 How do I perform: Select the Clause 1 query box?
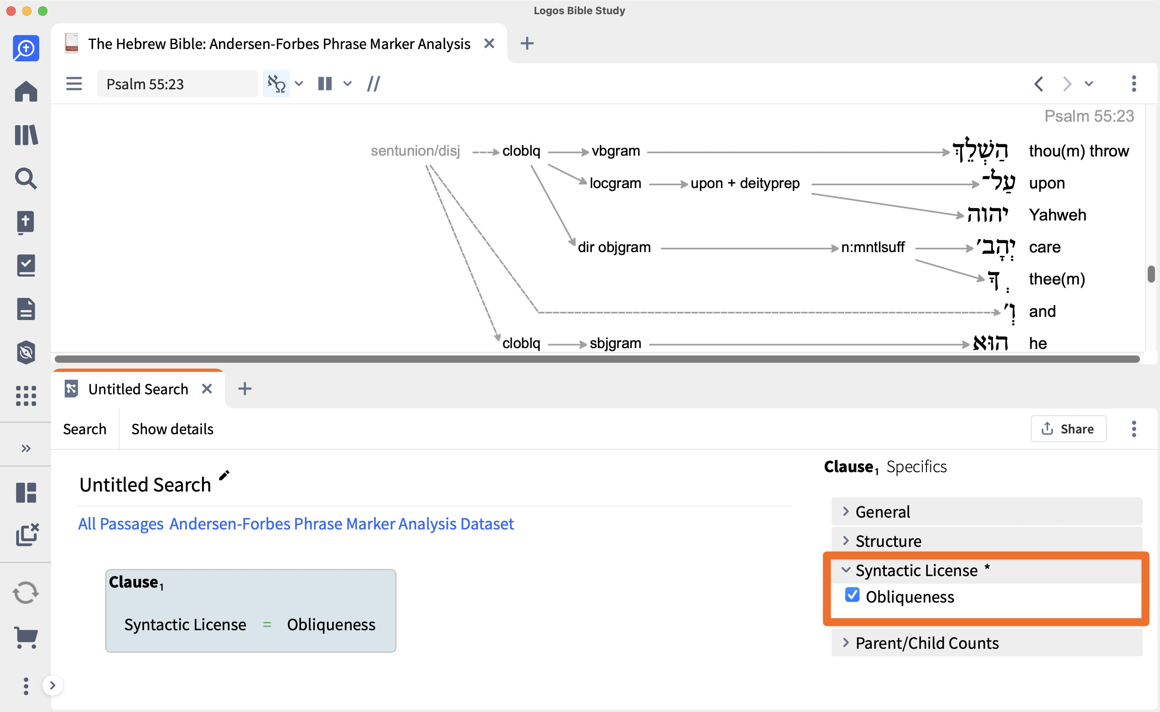tap(251, 611)
